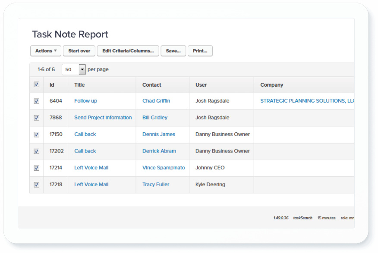Image resolution: width=378 pixels, height=253 pixels.
Task: Click the taskSearch footer text
Action: tap(302, 218)
